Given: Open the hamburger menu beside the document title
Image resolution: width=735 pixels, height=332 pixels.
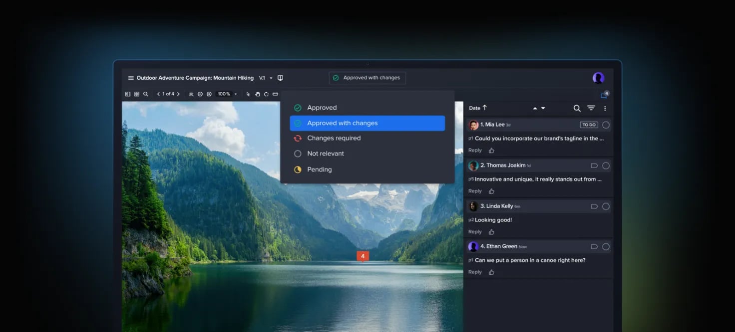Looking at the screenshot, I should click(131, 78).
